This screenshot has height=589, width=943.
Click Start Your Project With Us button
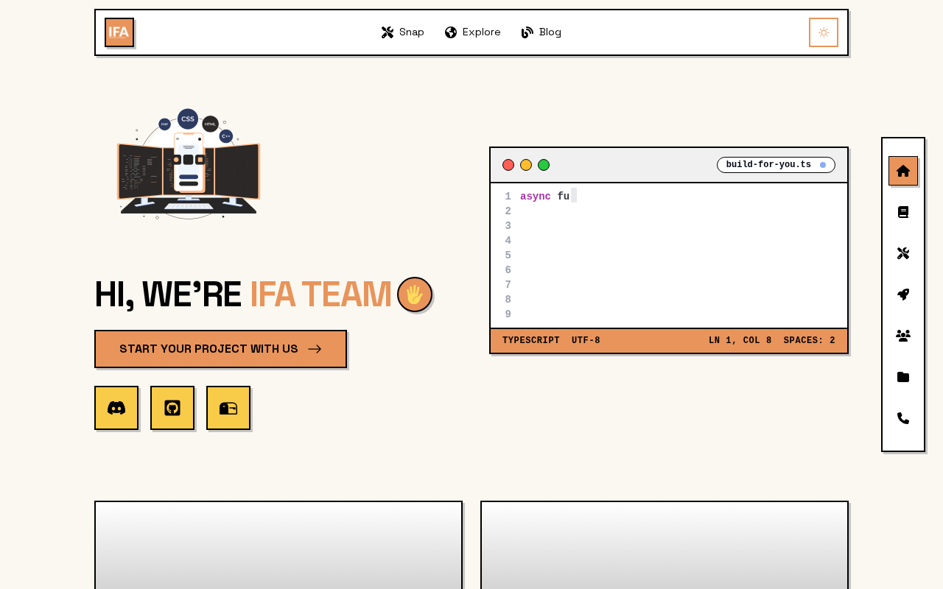(220, 349)
